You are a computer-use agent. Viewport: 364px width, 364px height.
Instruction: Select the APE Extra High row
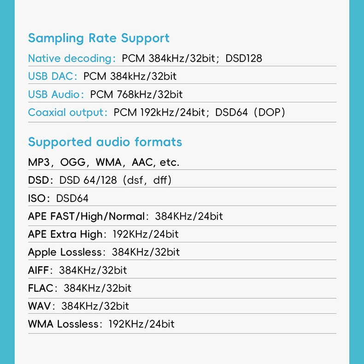point(103,234)
